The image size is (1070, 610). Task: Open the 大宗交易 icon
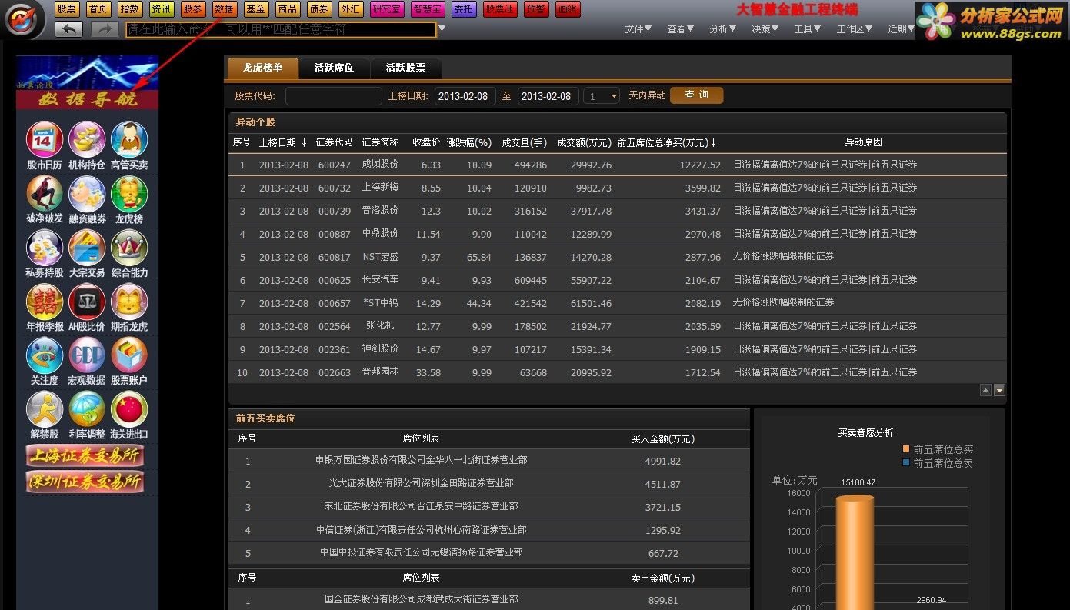[87, 248]
